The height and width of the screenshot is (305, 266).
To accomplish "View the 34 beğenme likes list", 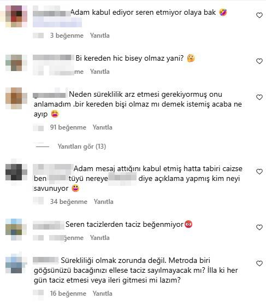I will (x=69, y=202).
